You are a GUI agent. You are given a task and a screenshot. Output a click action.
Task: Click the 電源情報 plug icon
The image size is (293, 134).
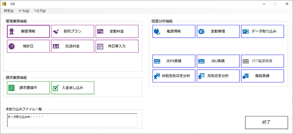157,31
